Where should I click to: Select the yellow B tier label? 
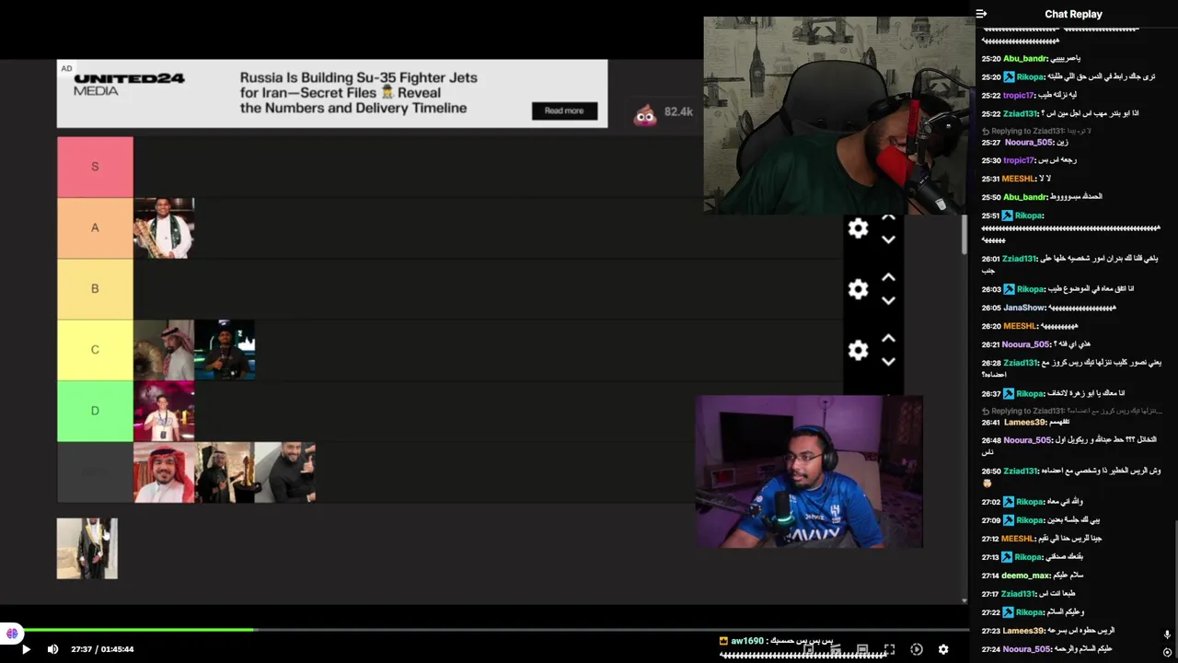tap(95, 288)
